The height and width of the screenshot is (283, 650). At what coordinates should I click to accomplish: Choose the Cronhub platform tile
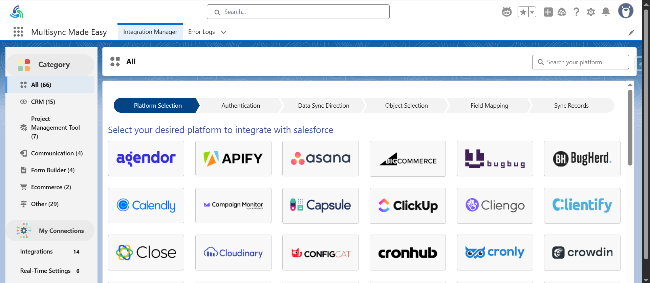(408, 253)
